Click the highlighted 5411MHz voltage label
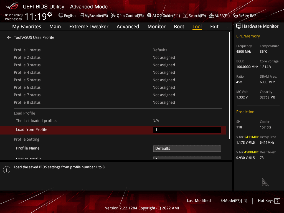 251,137
